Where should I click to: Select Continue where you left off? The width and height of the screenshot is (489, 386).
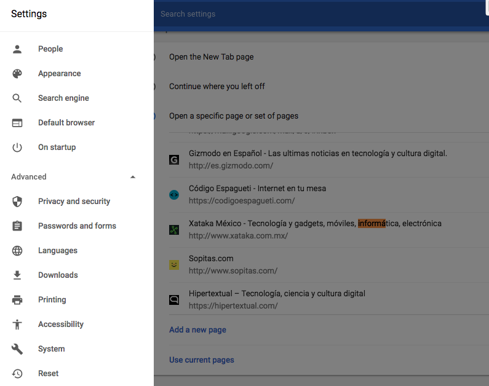(217, 86)
